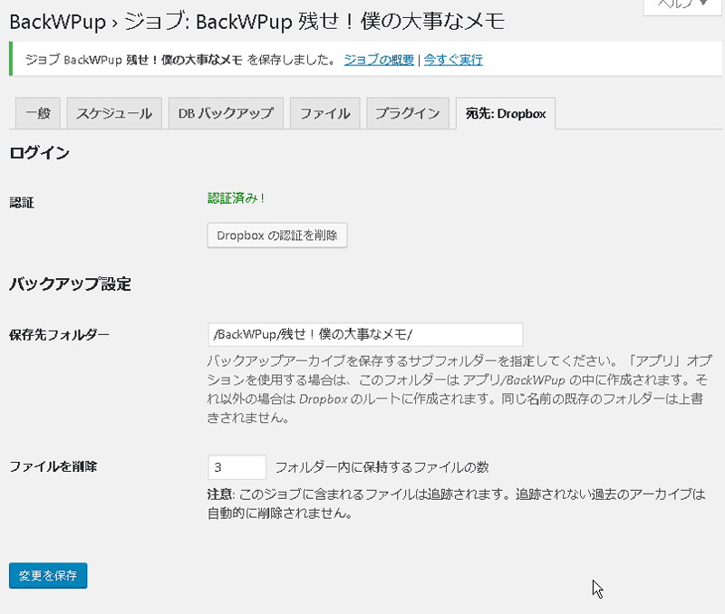Switch to the スケジュール tab
The width and height of the screenshot is (725, 614).
(114, 113)
